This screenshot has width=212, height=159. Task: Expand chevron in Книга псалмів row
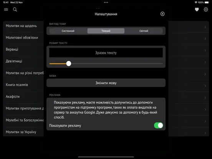[205, 86]
